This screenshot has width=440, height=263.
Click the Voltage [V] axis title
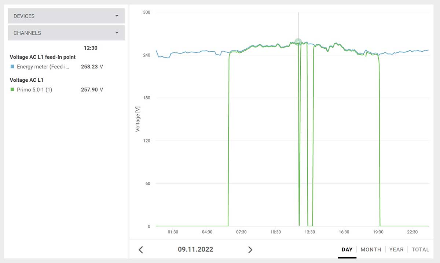138,119
